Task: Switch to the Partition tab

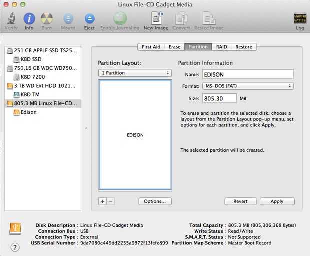Action: [x=198, y=47]
